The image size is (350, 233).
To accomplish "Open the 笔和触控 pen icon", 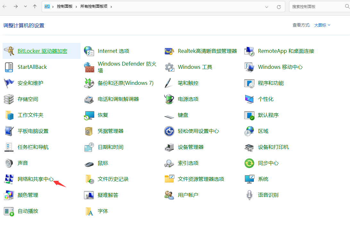I will pyautogui.click(x=168, y=83).
